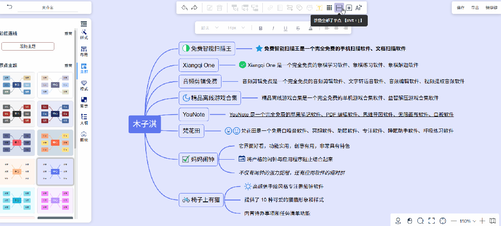Open the 大纲 outline panel tab
Screen dimensions: 501x226
[84, 119]
